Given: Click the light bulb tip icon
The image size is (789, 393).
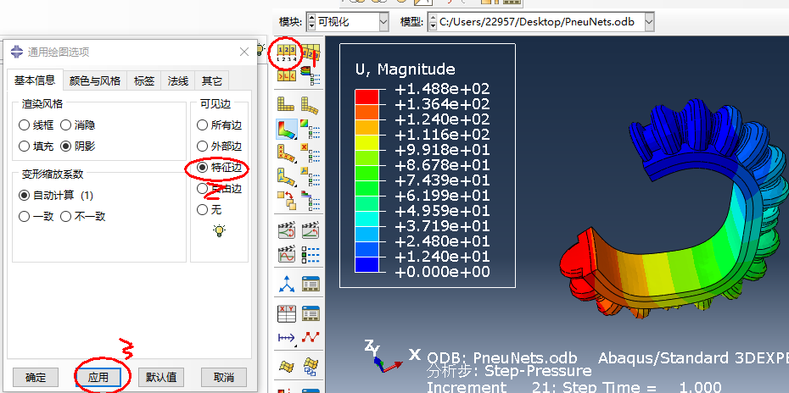Looking at the screenshot, I should tap(219, 230).
